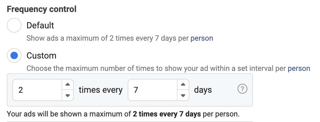Click the "times every" label
The height and width of the screenshot is (122, 320).
coord(101,90)
